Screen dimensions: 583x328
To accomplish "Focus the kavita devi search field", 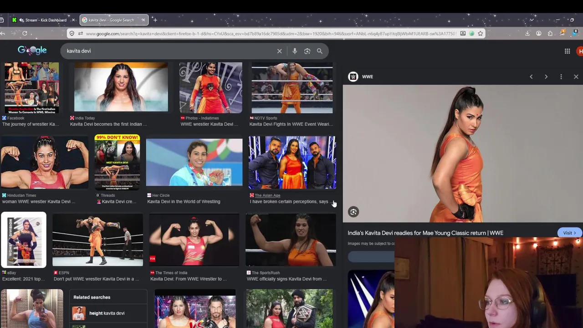I will point(169,51).
